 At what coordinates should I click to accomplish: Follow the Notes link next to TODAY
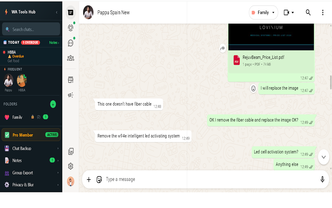pos(54,43)
